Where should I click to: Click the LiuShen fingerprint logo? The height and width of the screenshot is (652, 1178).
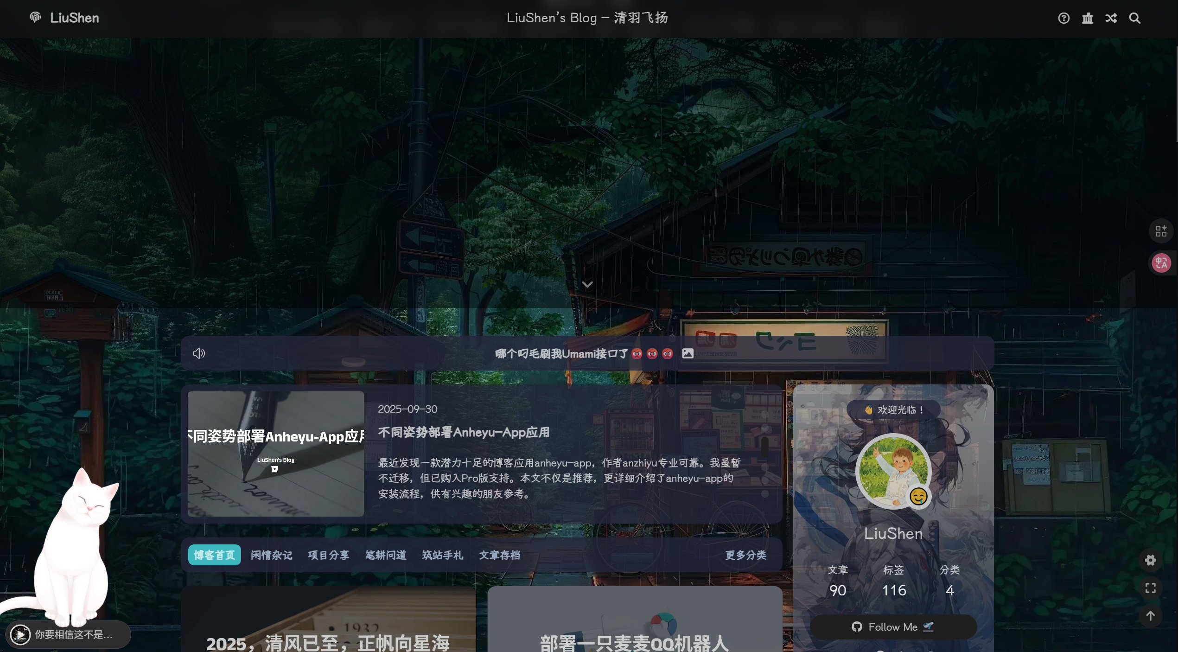(x=35, y=18)
